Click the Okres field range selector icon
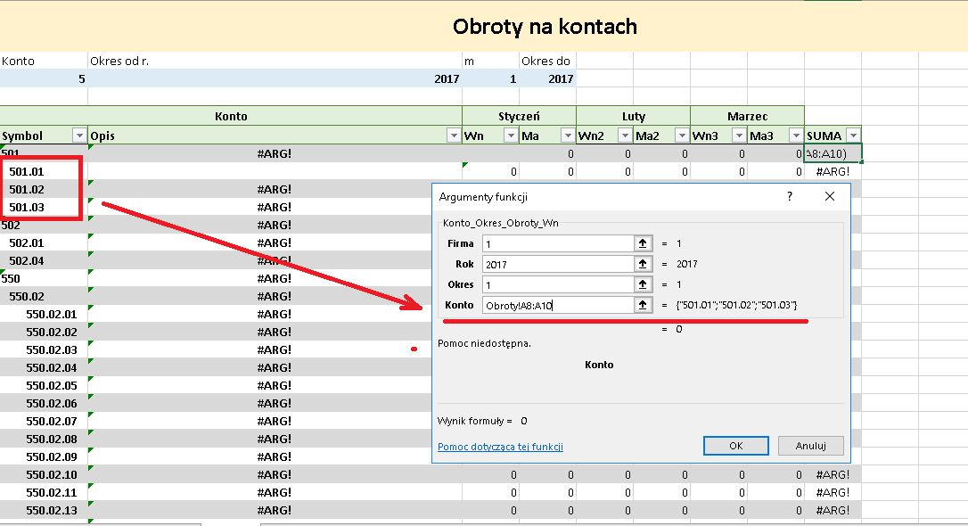The height and width of the screenshot is (526, 968). tap(643, 284)
